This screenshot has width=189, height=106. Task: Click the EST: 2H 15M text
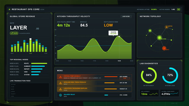point(123,83)
